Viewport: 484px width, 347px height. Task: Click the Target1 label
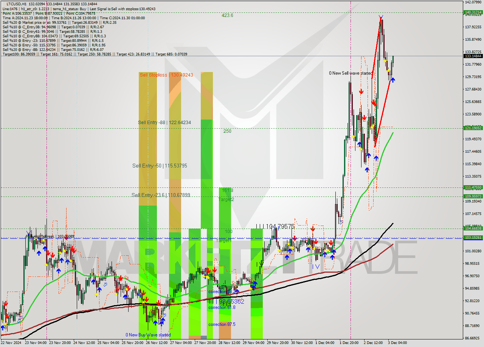pos(223,240)
